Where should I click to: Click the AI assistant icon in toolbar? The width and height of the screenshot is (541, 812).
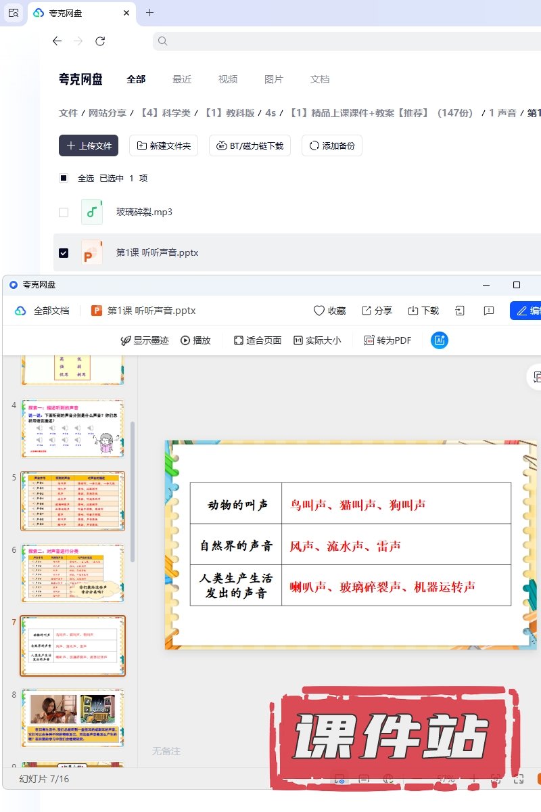coord(440,340)
